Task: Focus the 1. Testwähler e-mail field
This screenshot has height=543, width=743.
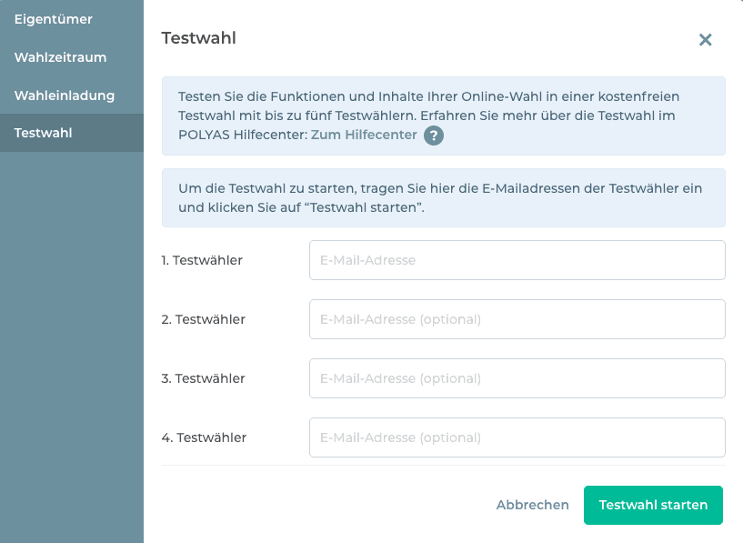Action: click(517, 260)
